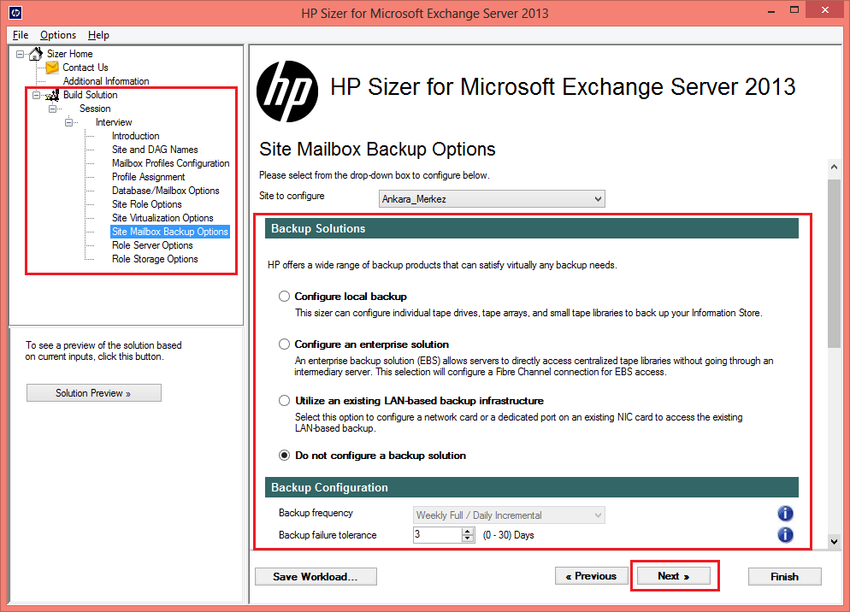
Task: Select Configure local backup option
Action: (x=284, y=297)
